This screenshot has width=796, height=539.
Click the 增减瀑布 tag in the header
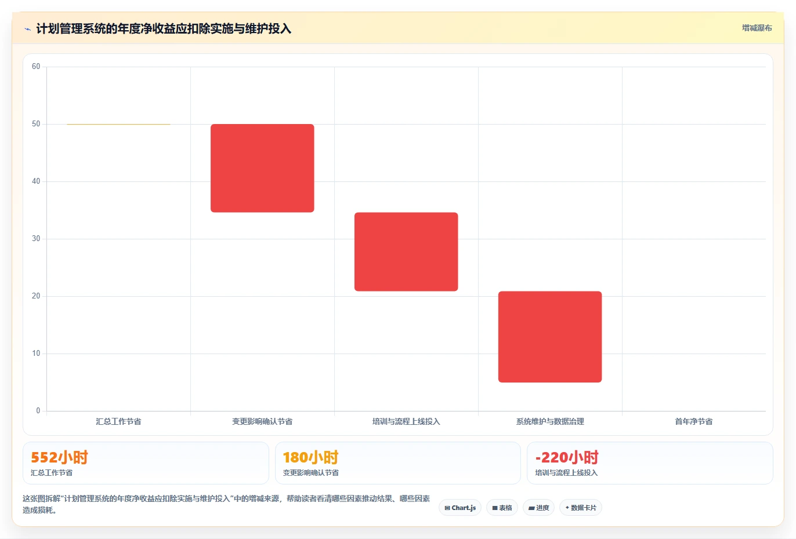[x=757, y=28]
